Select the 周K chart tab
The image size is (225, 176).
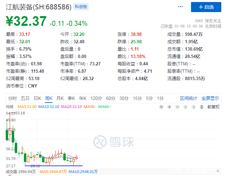(x=49, y=98)
